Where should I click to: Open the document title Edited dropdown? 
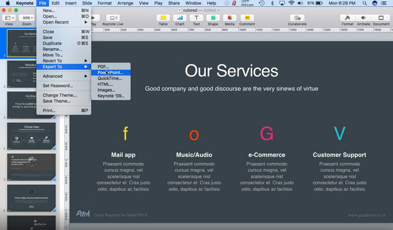[211, 10]
